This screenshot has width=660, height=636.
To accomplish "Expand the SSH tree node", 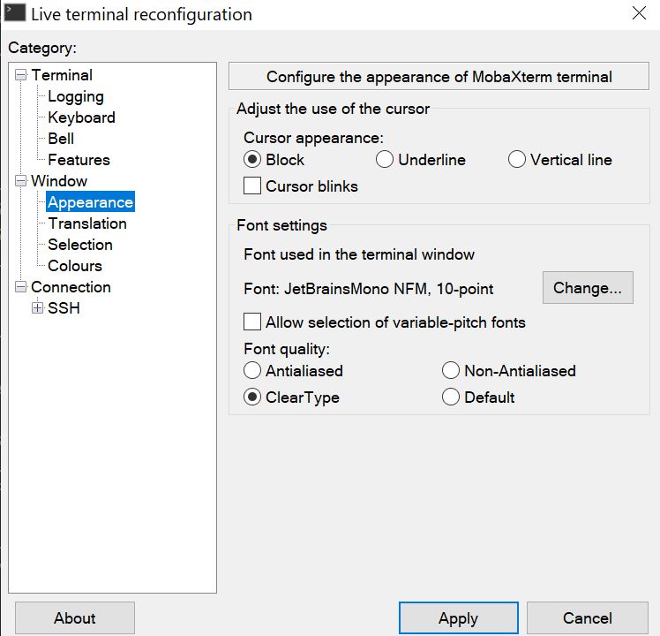I will click(37, 308).
